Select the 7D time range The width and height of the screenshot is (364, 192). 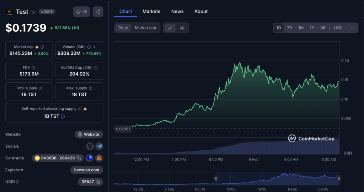(x=289, y=28)
